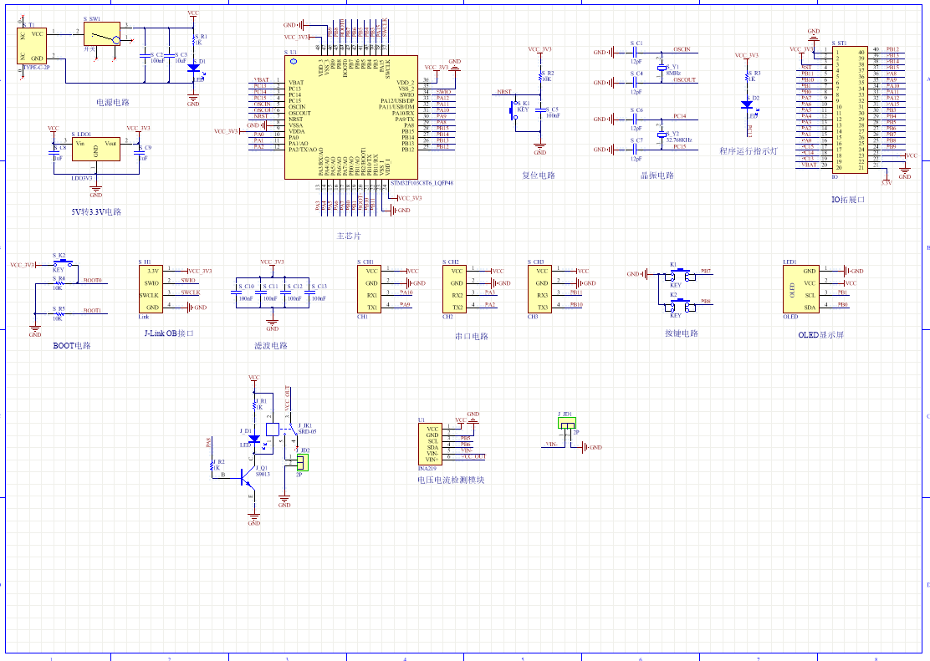Image resolution: width=930 pixels, height=661 pixels.
Task: Click the STM32F103C8T6_LQFP48 part name
Action: pyautogui.click(x=422, y=183)
